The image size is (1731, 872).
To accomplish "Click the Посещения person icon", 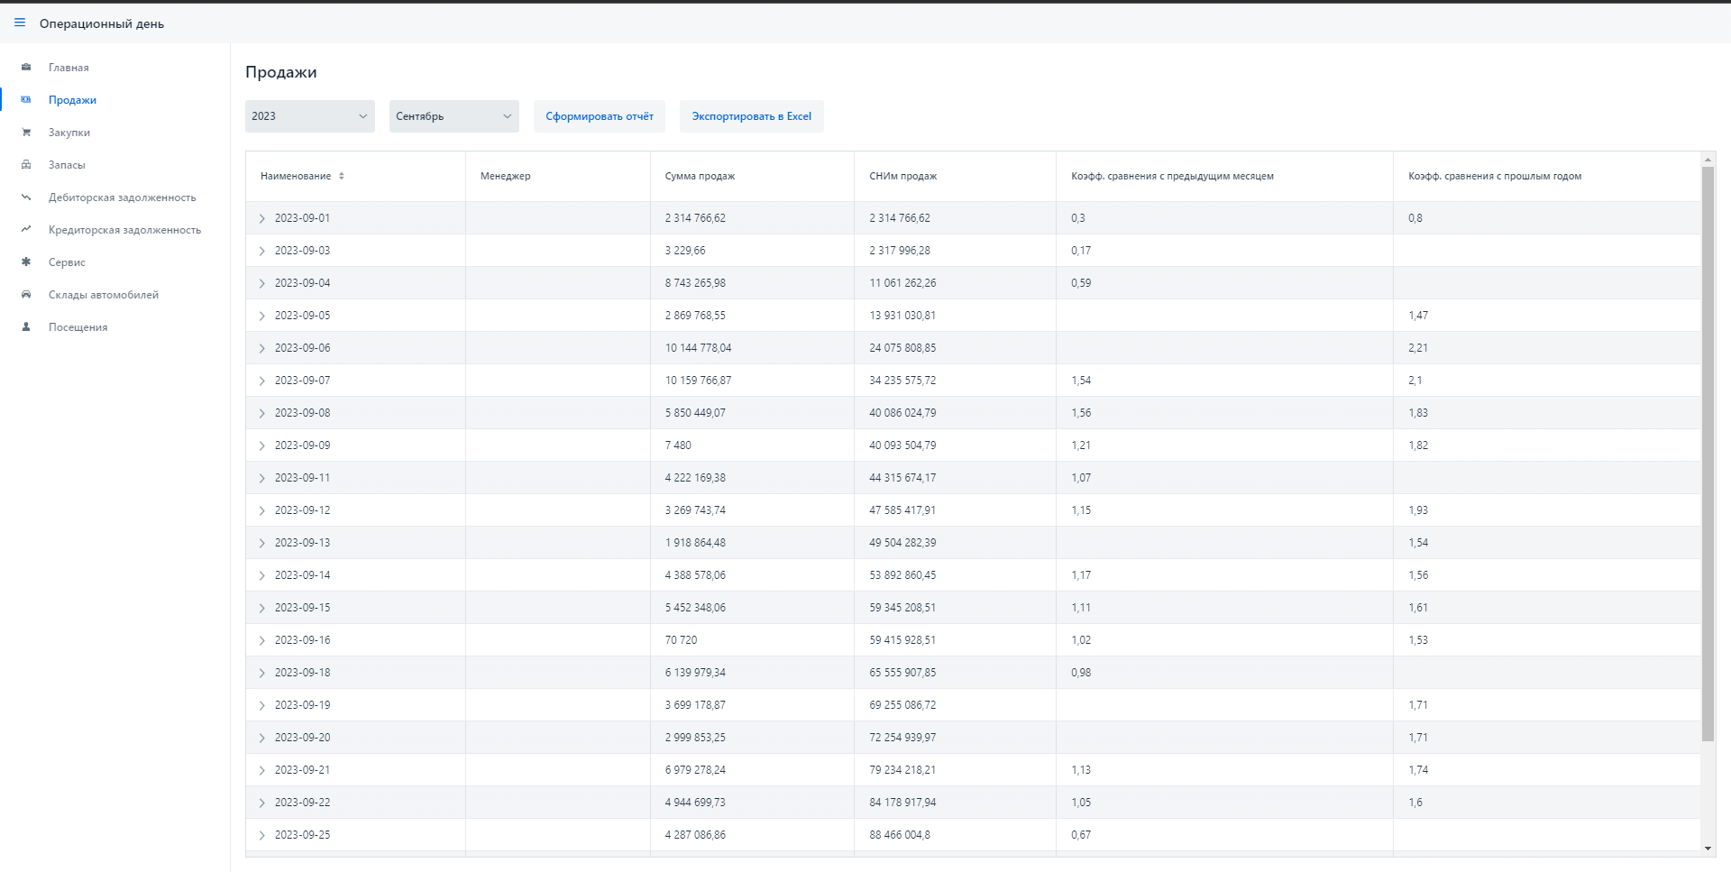I will point(26,327).
